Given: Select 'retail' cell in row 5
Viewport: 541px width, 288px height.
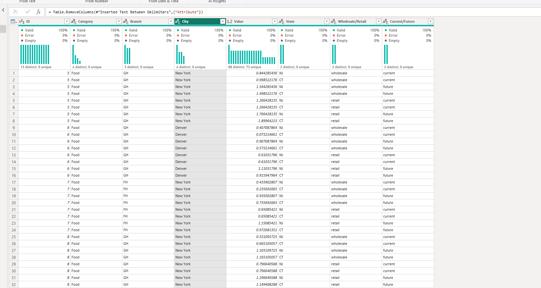Looking at the screenshot, I should [x=356, y=100].
